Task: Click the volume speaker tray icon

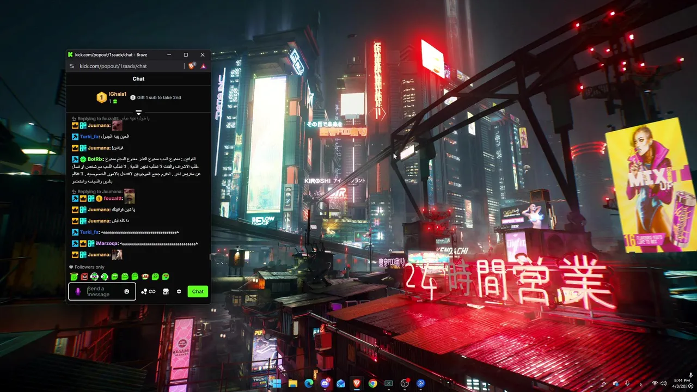Action: coord(663,383)
